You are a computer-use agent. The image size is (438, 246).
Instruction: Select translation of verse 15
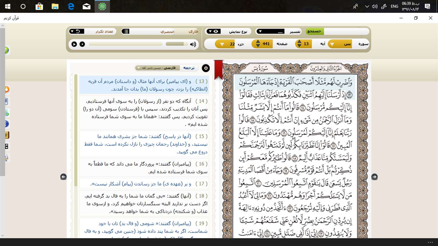pos(144,144)
